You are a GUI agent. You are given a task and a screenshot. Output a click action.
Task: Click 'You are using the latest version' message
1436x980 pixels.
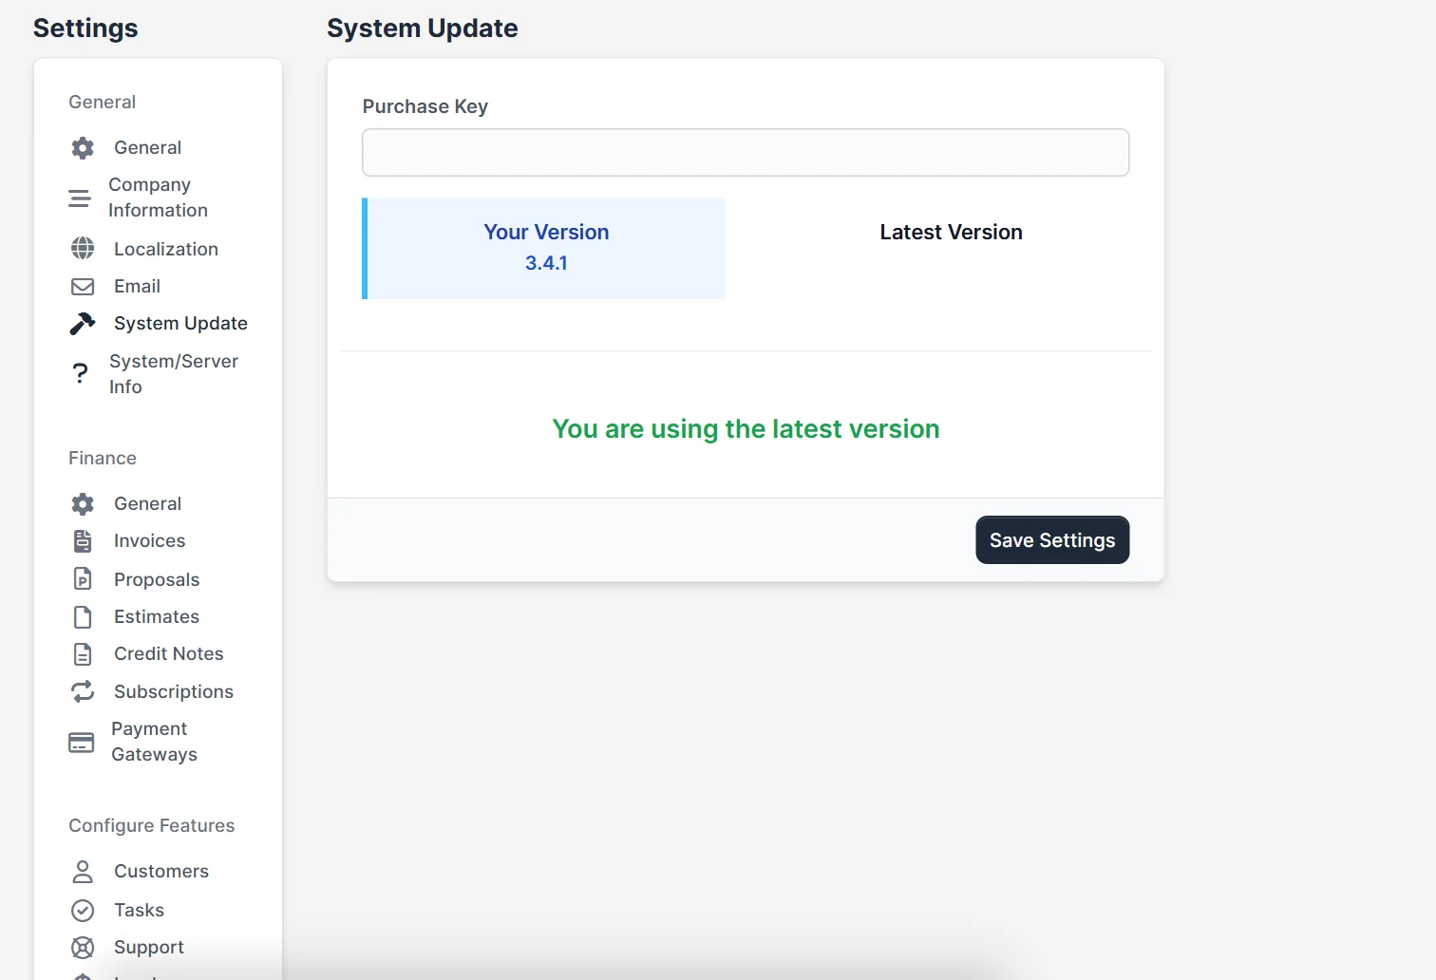(746, 429)
